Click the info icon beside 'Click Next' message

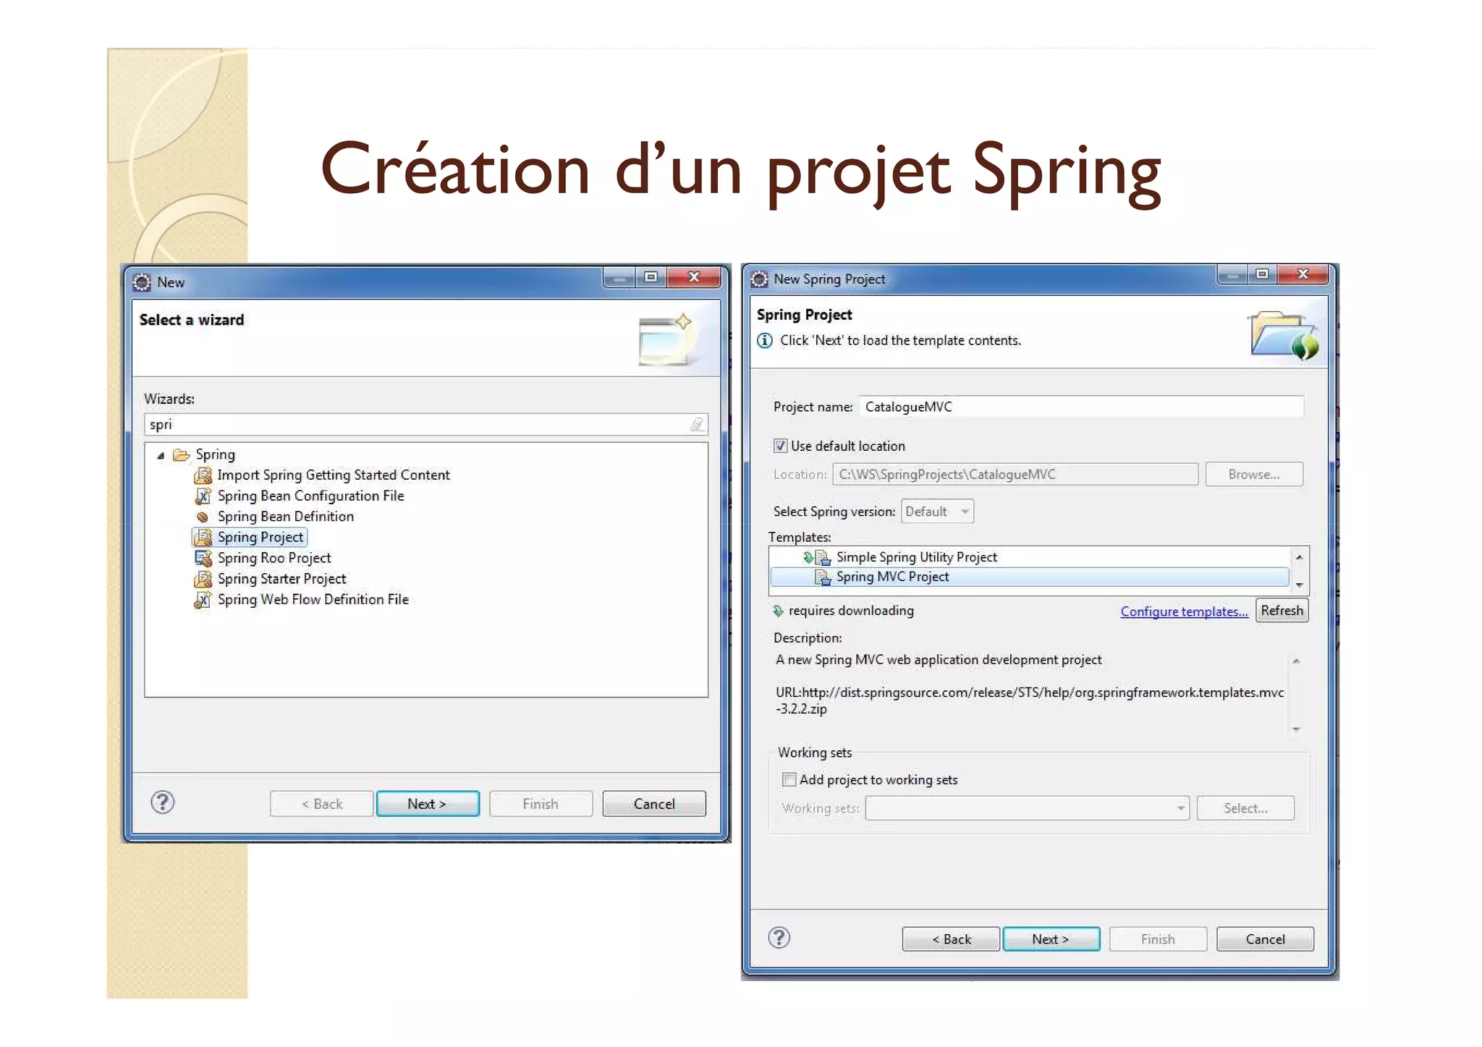pos(764,340)
